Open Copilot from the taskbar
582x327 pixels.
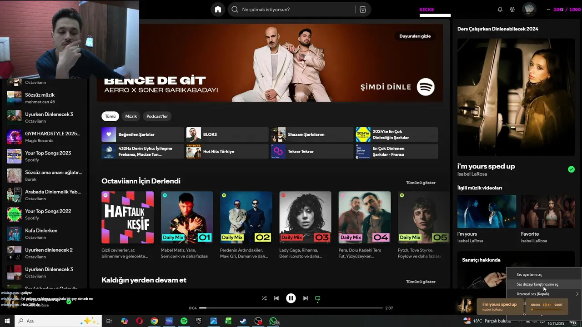(x=125, y=321)
